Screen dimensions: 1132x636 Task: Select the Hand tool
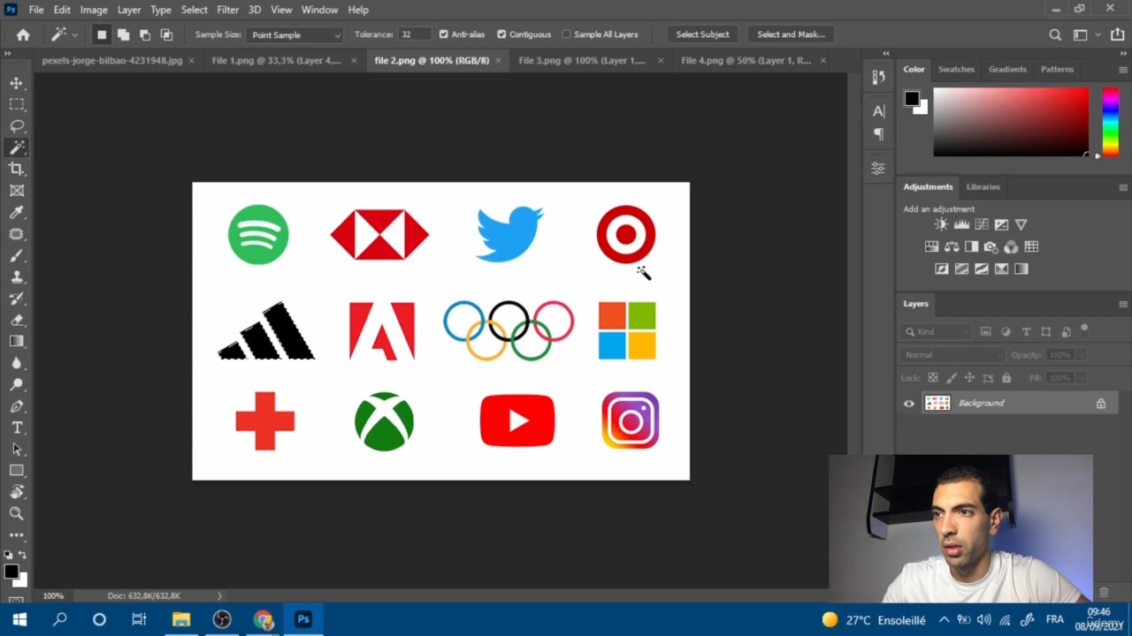coord(17,492)
